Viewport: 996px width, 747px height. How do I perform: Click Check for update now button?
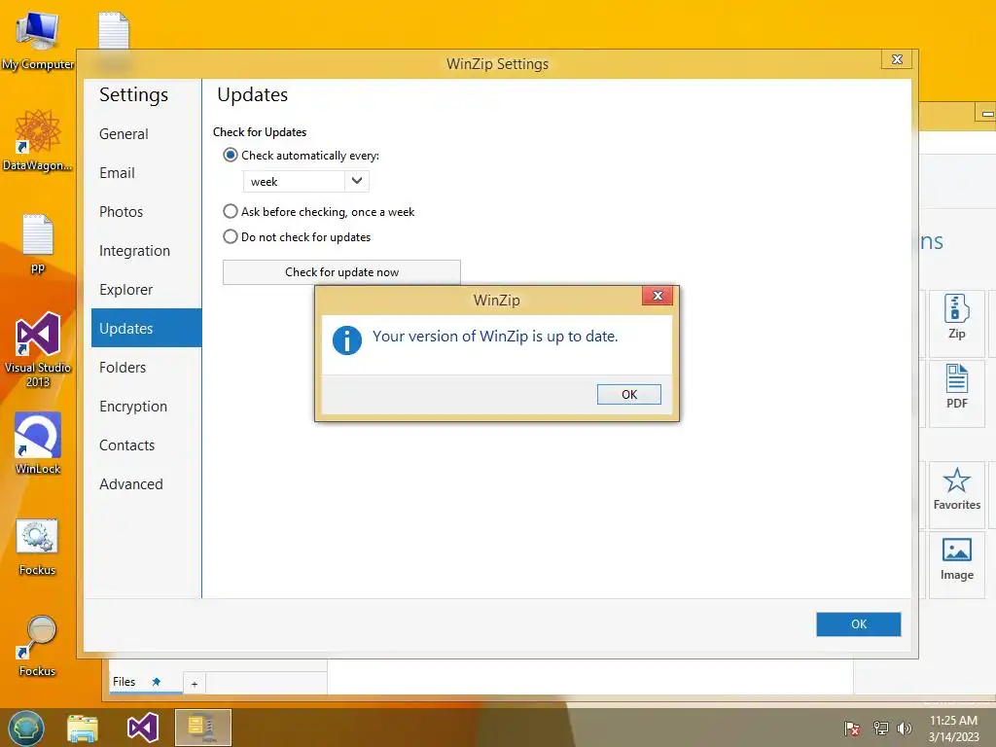[341, 272]
